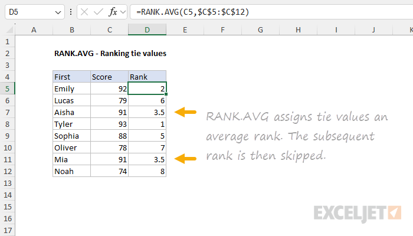Select column C header
The image size is (413, 236).
click(110, 29)
